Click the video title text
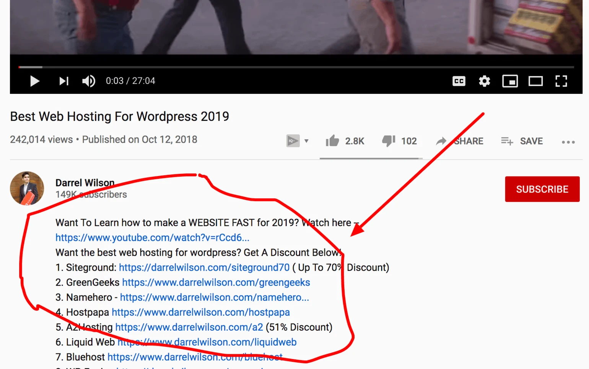This screenshot has height=369, width=589. tap(120, 116)
